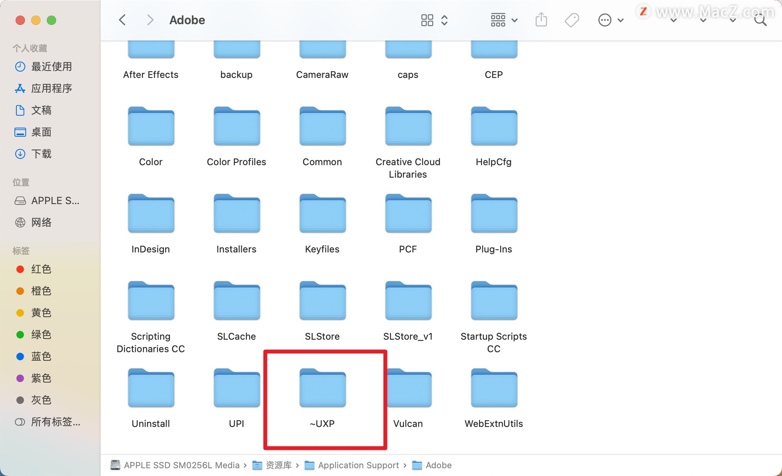782x476 pixels.
Task: Select APPLE S... disk in sidebar
Action: coord(47,201)
